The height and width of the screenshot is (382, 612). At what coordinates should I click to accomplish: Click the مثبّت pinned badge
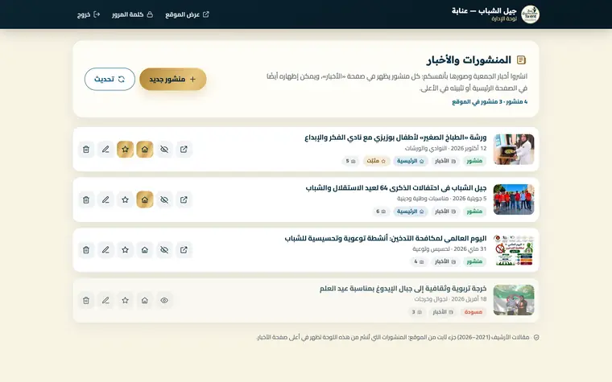(x=376, y=161)
